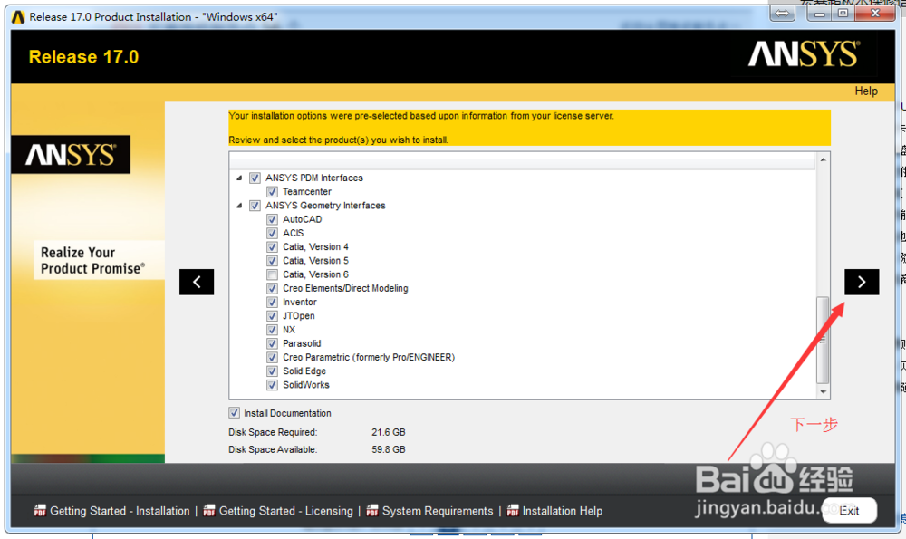
Task: Click PDF icon beside Installation Help
Action: (x=513, y=511)
